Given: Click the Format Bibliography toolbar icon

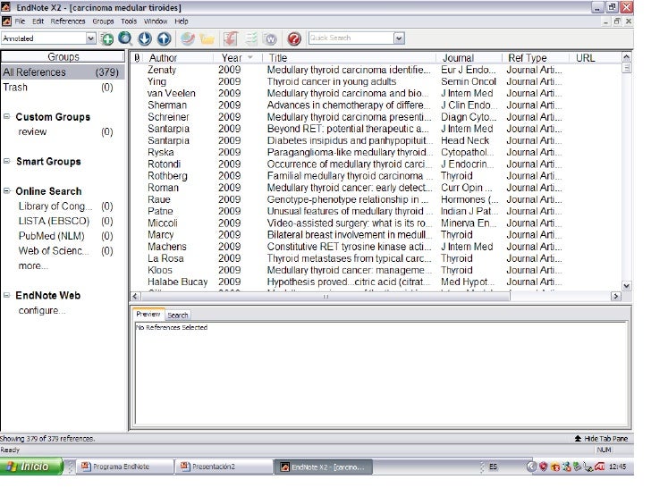Looking at the screenshot, I should pyautogui.click(x=250, y=38).
